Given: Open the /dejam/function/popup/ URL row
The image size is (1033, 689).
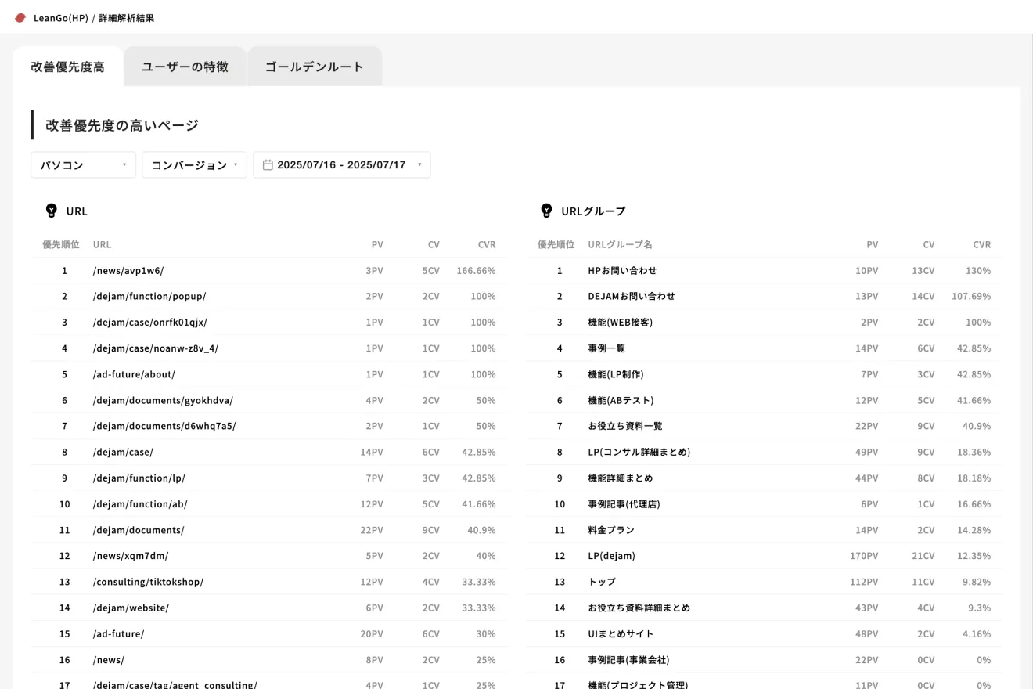Looking at the screenshot, I should tap(149, 297).
